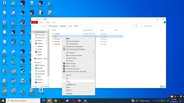The width and height of the screenshot is (184, 103).
Task: Choose Compress to "CN.rar" and email
Action: [78, 72]
